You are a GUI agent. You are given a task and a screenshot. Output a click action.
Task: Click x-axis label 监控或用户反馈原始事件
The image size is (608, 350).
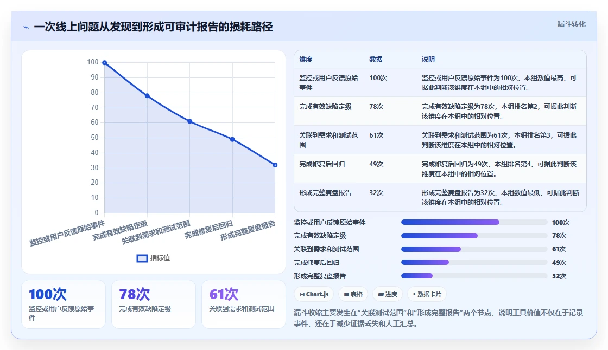[x=67, y=233]
